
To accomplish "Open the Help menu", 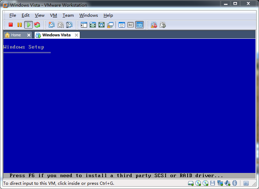I will pyautogui.click(x=108, y=15).
